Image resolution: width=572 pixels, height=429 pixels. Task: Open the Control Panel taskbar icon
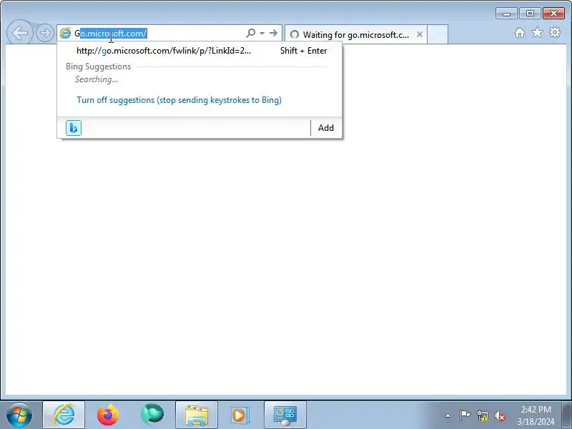(x=285, y=415)
